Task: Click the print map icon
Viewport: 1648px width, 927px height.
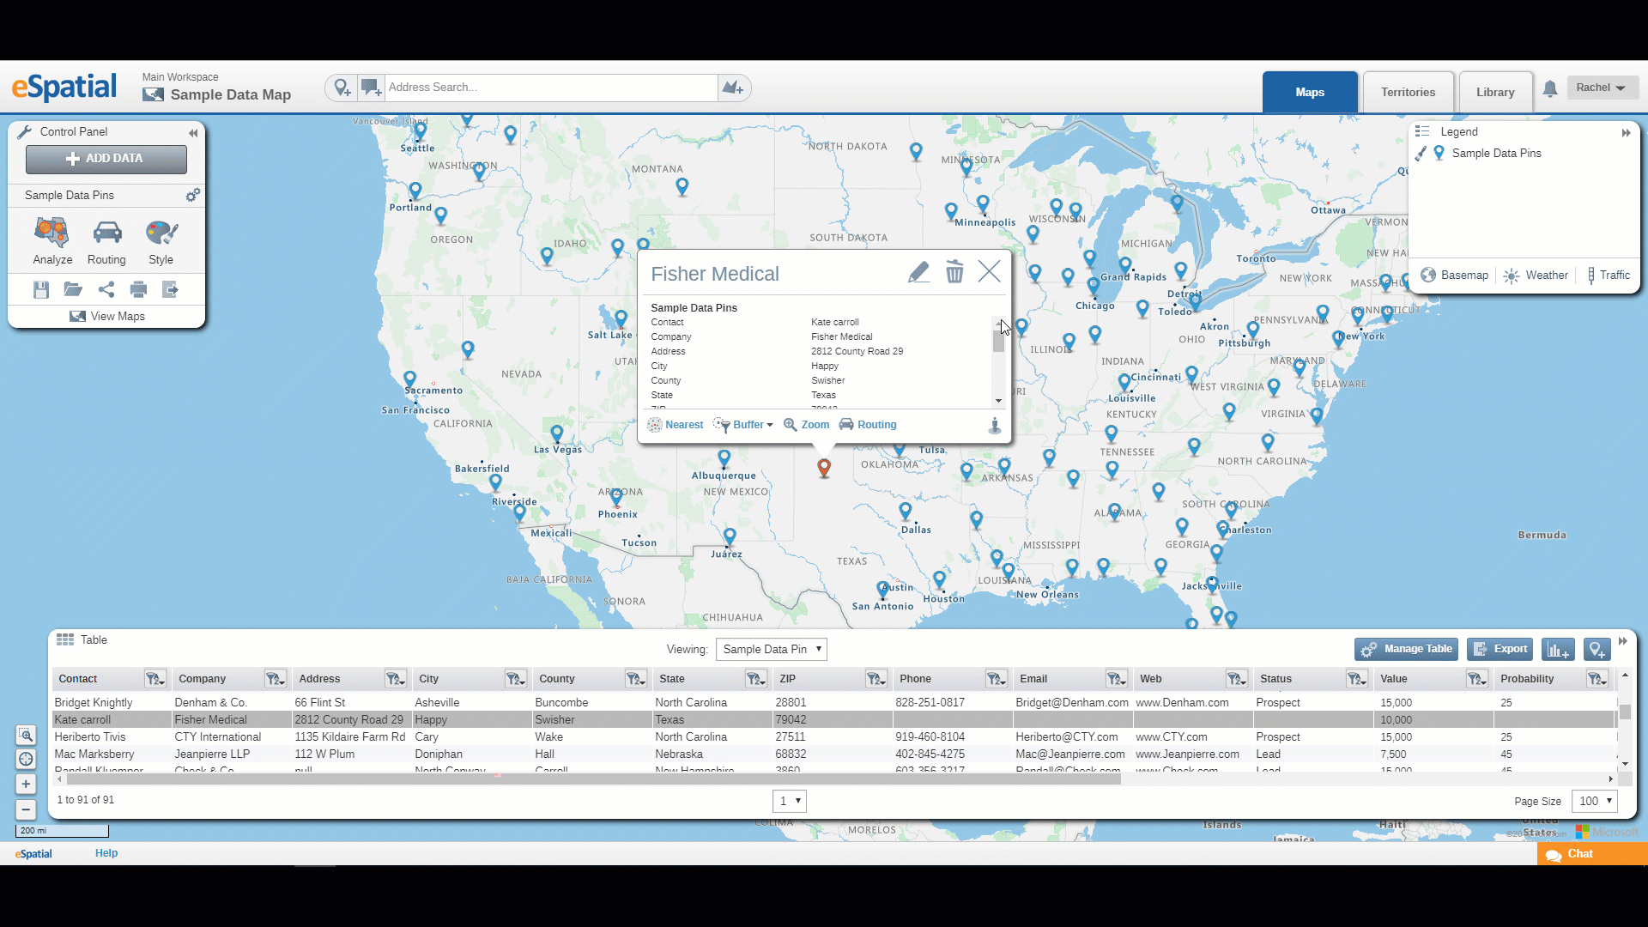Action: [138, 290]
